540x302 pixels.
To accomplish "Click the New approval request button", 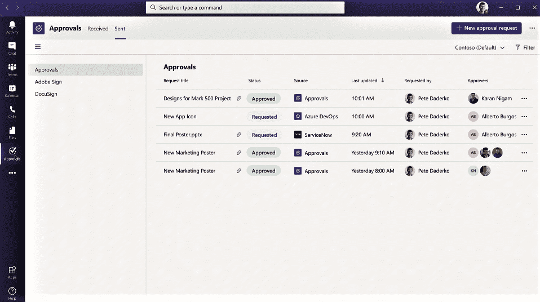I will (x=486, y=28).
